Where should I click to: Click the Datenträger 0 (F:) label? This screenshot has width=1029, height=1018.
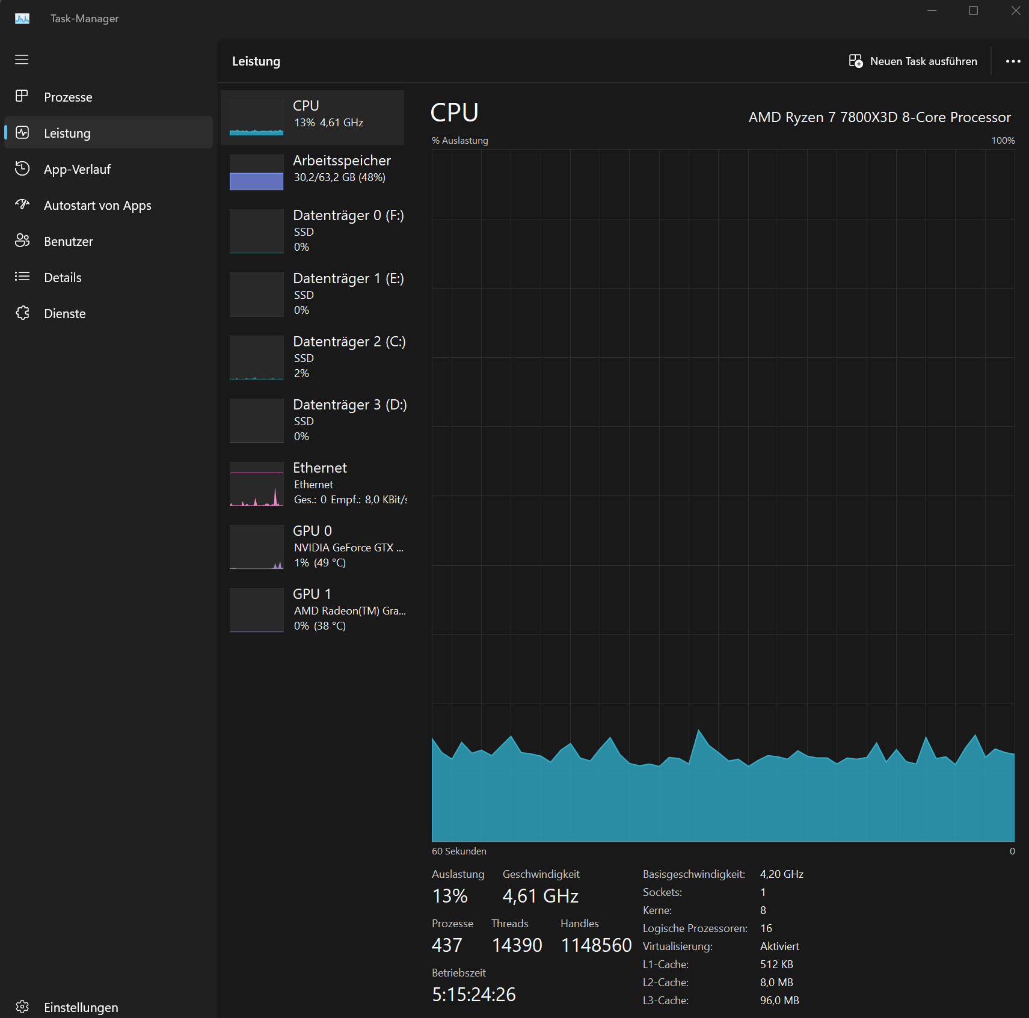348,215
